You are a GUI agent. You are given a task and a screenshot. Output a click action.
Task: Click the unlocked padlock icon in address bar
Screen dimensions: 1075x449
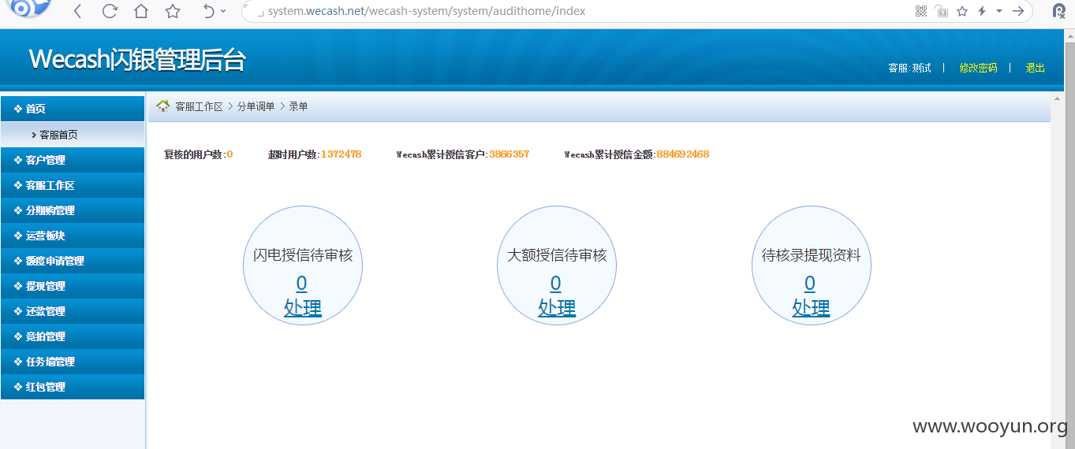pyautogui.click(x=942, y=11)
